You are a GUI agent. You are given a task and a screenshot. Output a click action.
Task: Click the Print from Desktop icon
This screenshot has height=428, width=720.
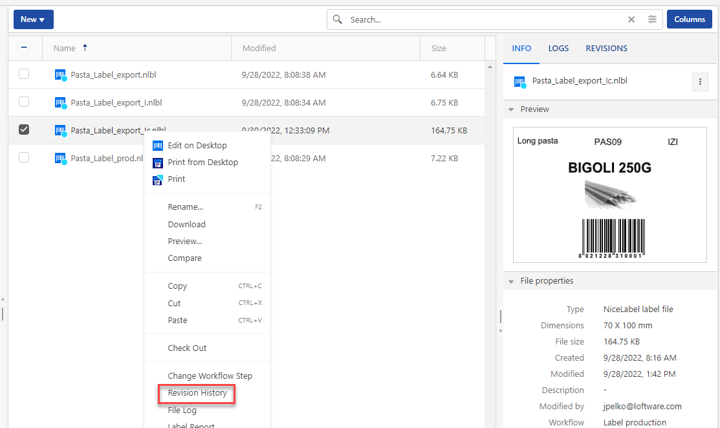(x=157, y=163)
